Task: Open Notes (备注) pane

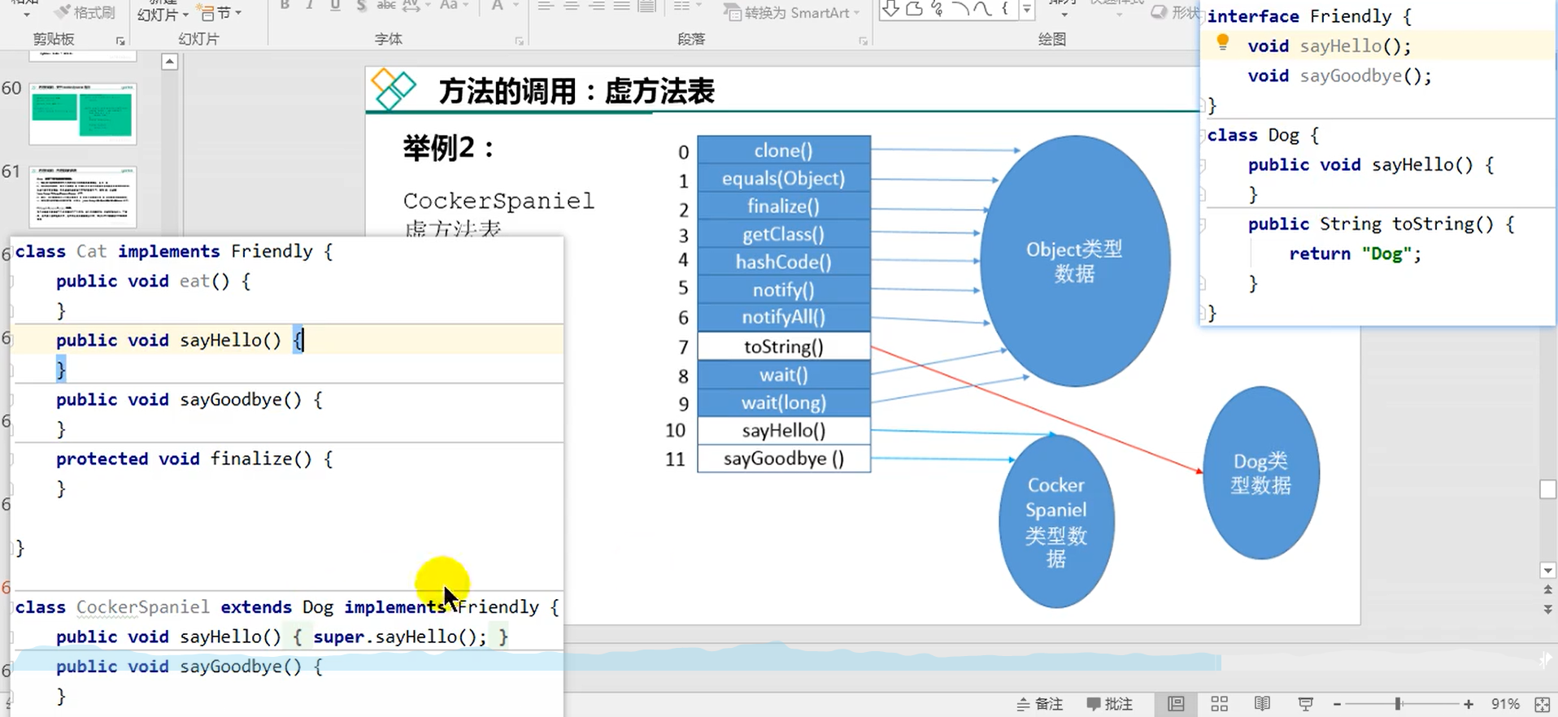Action: [1040, 704]
